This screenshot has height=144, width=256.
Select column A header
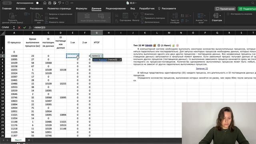tap(14, 33)
